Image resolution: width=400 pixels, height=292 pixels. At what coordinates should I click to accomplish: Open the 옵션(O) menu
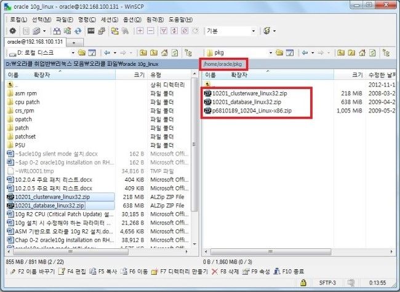pyautogui.click(x=132, y=20)
